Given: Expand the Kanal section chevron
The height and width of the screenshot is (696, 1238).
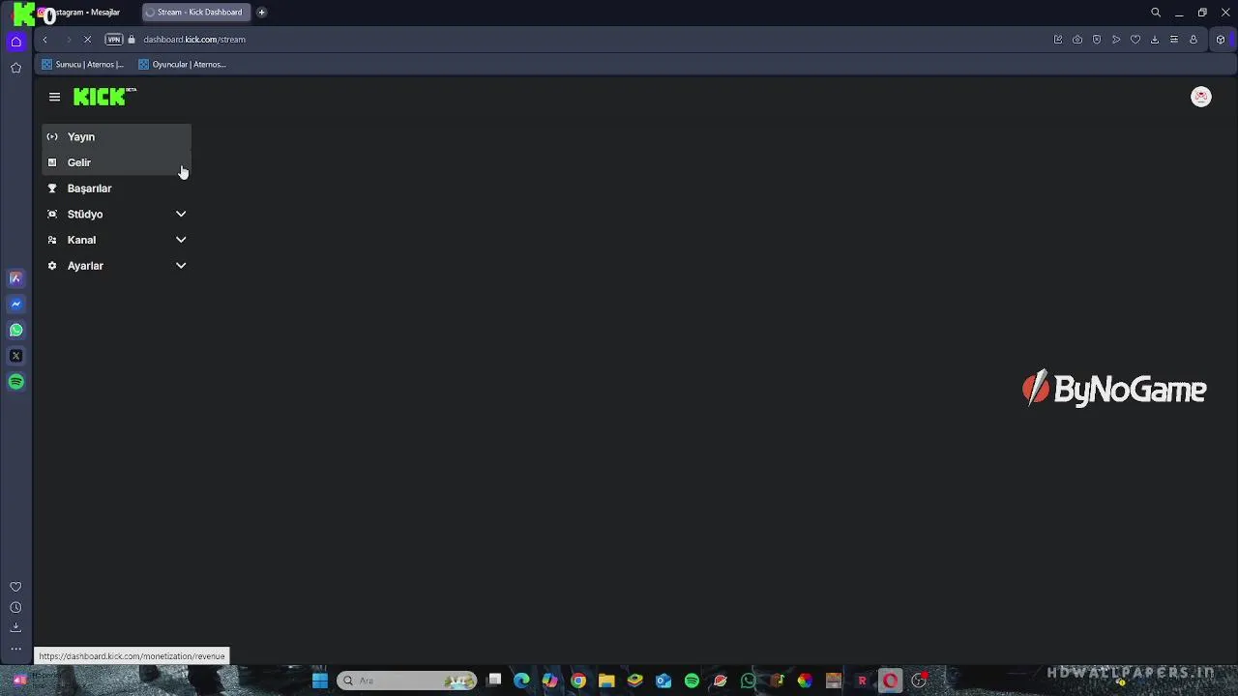Looking at the screenshot, I should tap(181, 240).
